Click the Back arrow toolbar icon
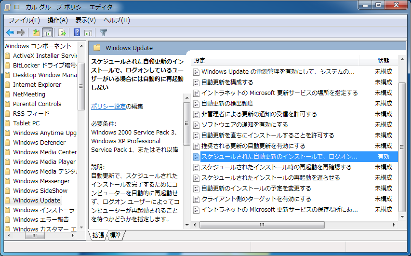The width and height of the screenshot is (411, 256). [10, 32]
